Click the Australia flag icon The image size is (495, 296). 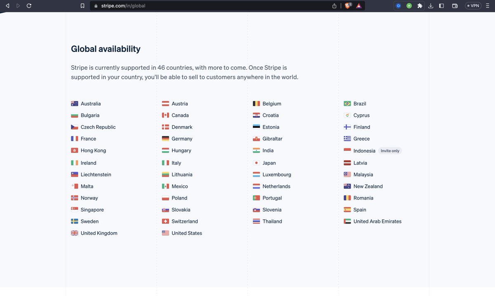[x=75, y=103]
